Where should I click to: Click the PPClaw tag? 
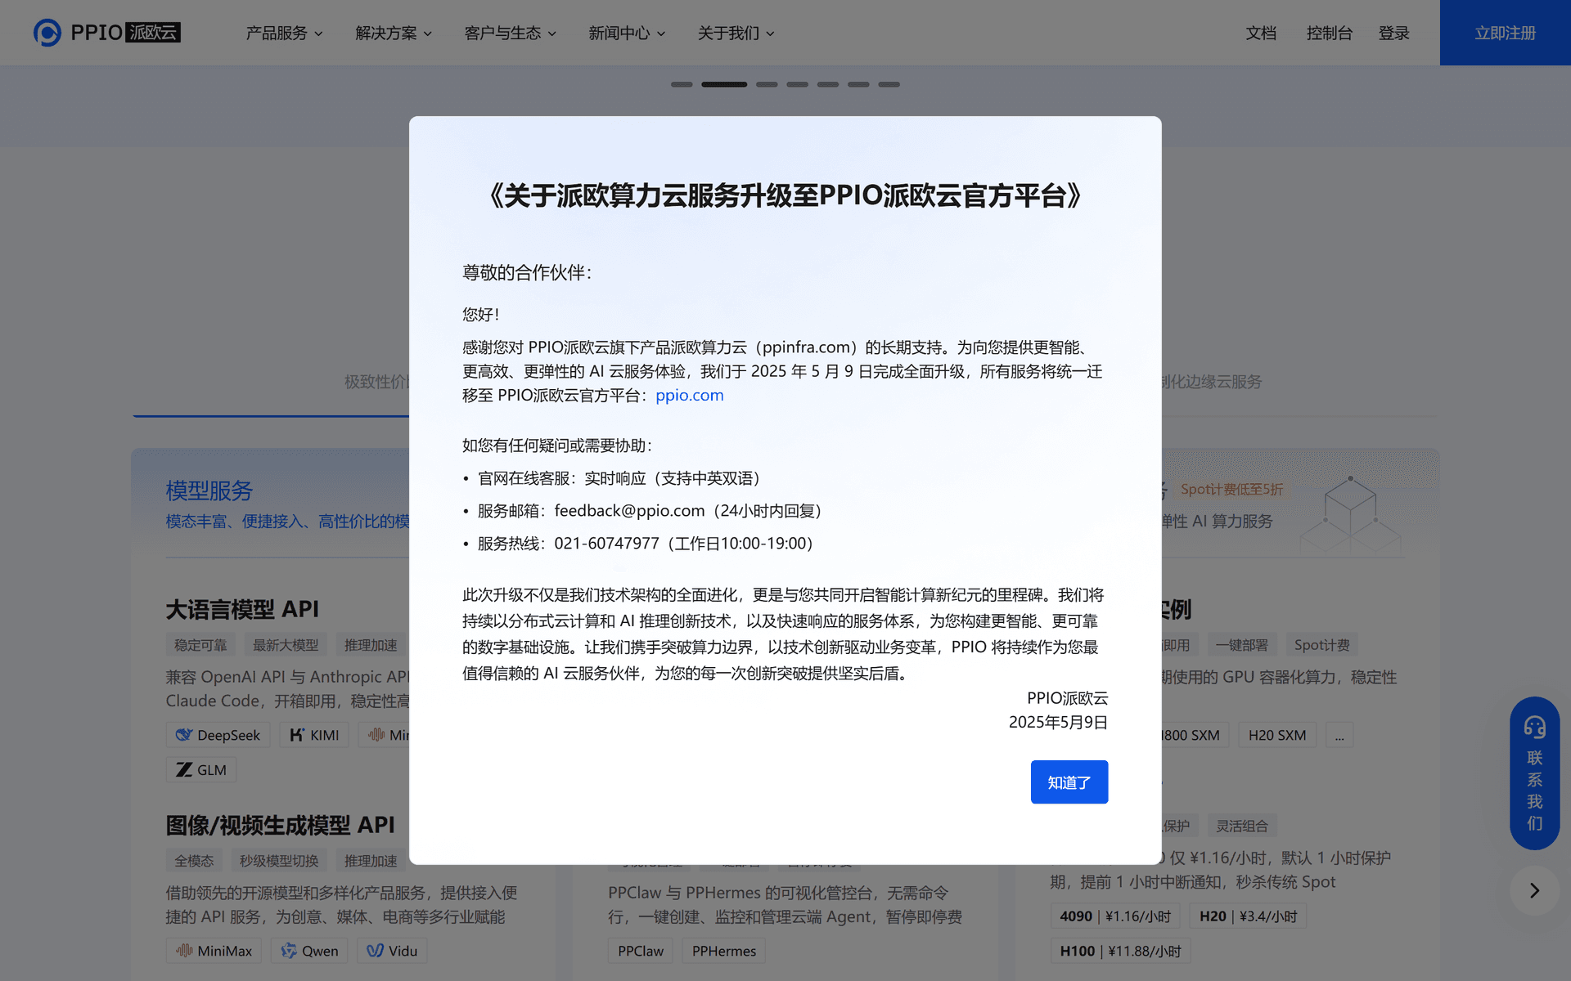pos(641,951)
